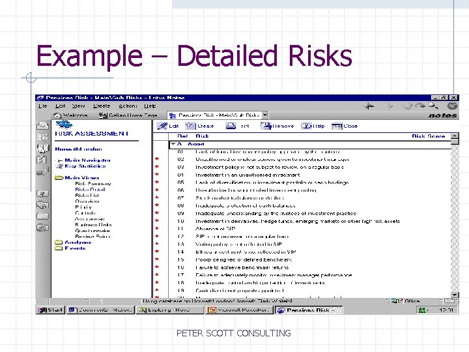Click the globe Open URL icon
This screenshot has height=352, width=469.
[x=452, y=106]
